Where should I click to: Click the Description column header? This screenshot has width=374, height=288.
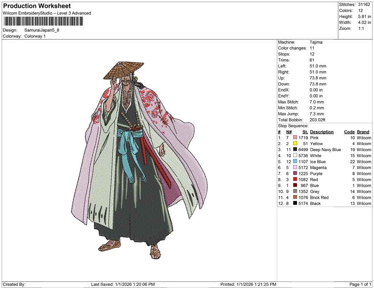(321, 132)
